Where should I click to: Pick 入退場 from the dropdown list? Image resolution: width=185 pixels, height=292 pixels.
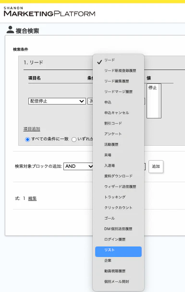click(118, 165)
